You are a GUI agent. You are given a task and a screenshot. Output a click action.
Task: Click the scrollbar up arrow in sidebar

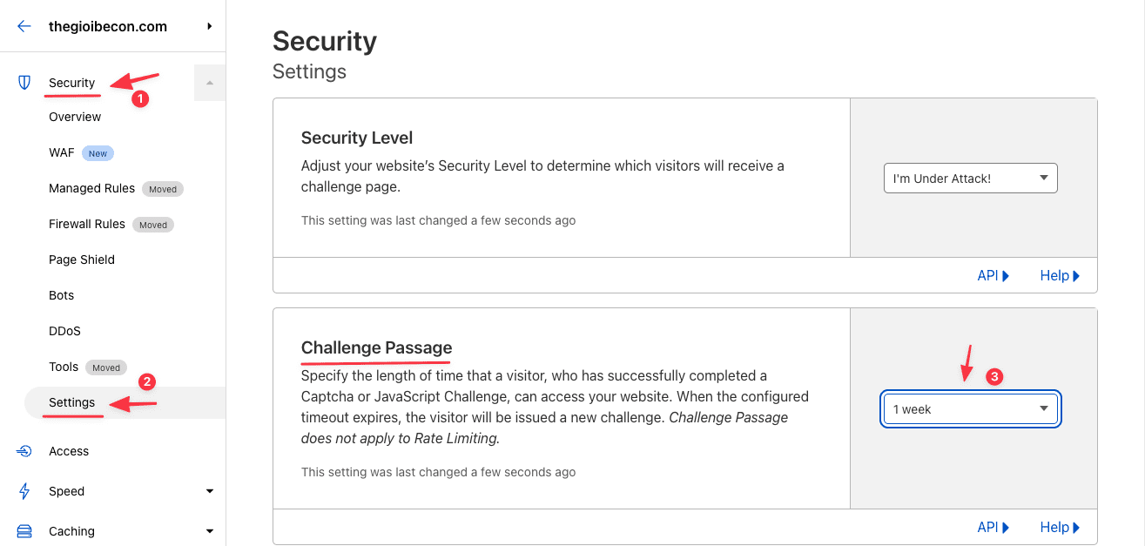pos(209,82)
